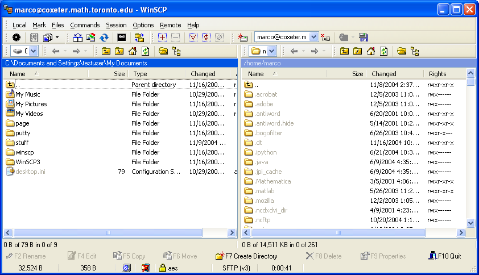
Task: Go to local root directory icon
Action: 119,51
